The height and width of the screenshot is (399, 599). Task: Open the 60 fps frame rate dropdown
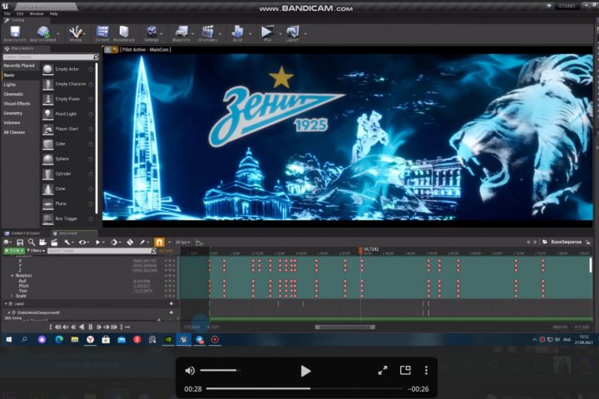tap(181, 242)
